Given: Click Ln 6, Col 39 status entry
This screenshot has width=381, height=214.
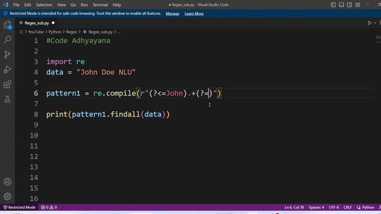Looking at the screenshot, I should click(x=294, y=207).
